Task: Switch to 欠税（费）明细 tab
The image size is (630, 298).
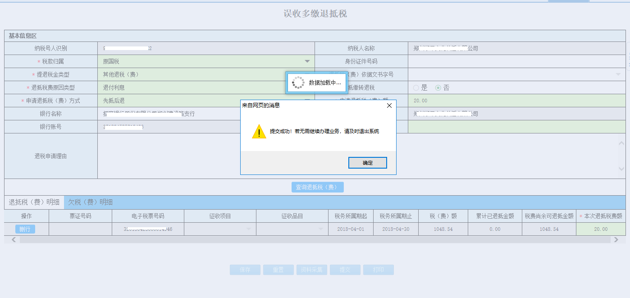Action: coord(90,202)
